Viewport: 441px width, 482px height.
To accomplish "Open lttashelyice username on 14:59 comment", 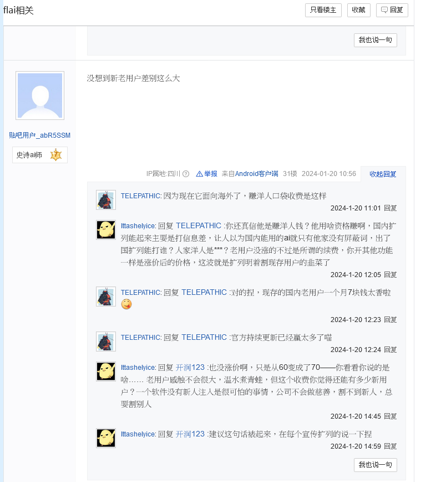I will click(x=138, y=434).
